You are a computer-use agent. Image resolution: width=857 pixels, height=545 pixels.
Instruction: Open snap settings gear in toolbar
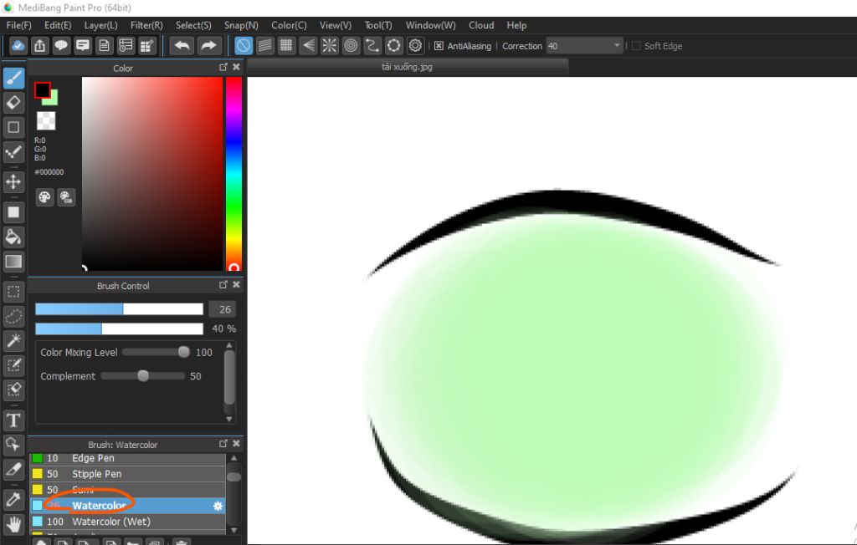415,46
